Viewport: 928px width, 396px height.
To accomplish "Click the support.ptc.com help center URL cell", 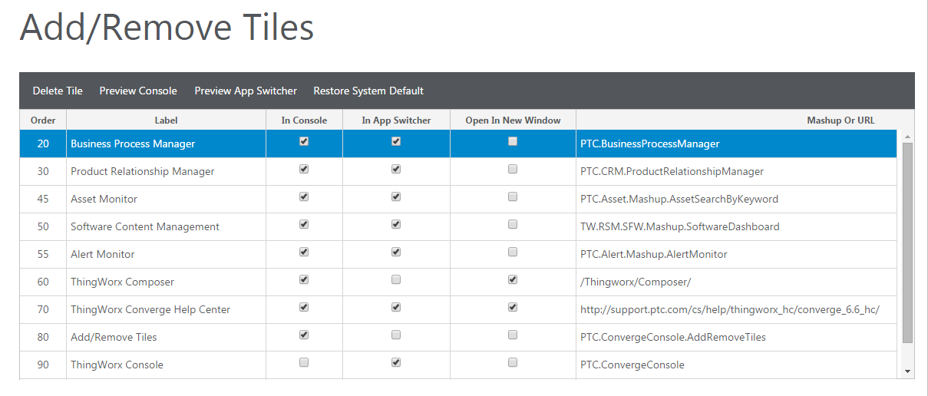I will pos(737,309).
